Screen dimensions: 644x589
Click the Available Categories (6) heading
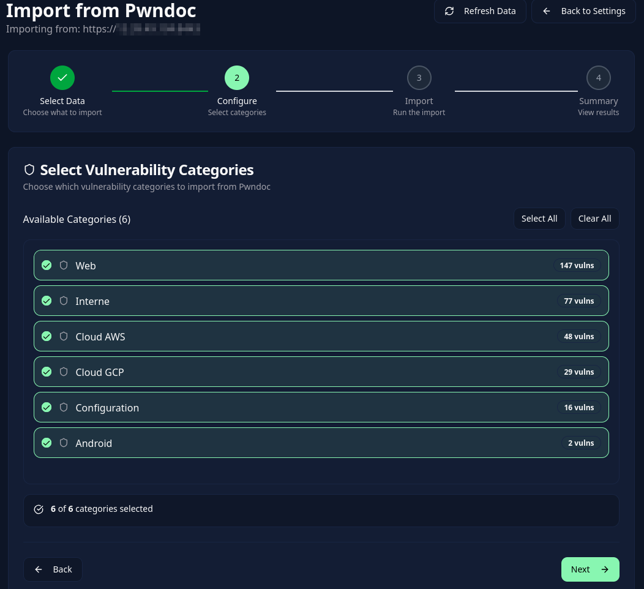click(x=77, y=219)
